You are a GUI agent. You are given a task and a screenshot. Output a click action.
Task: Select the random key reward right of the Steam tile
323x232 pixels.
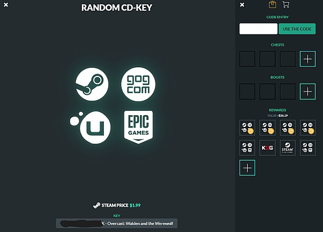(x=307, y=147)
